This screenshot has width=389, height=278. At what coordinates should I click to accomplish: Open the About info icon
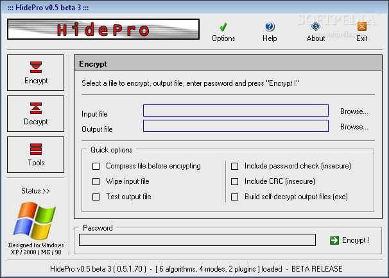tap(316, 32)
